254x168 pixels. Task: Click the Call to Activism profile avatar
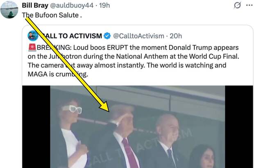point(33,36)
